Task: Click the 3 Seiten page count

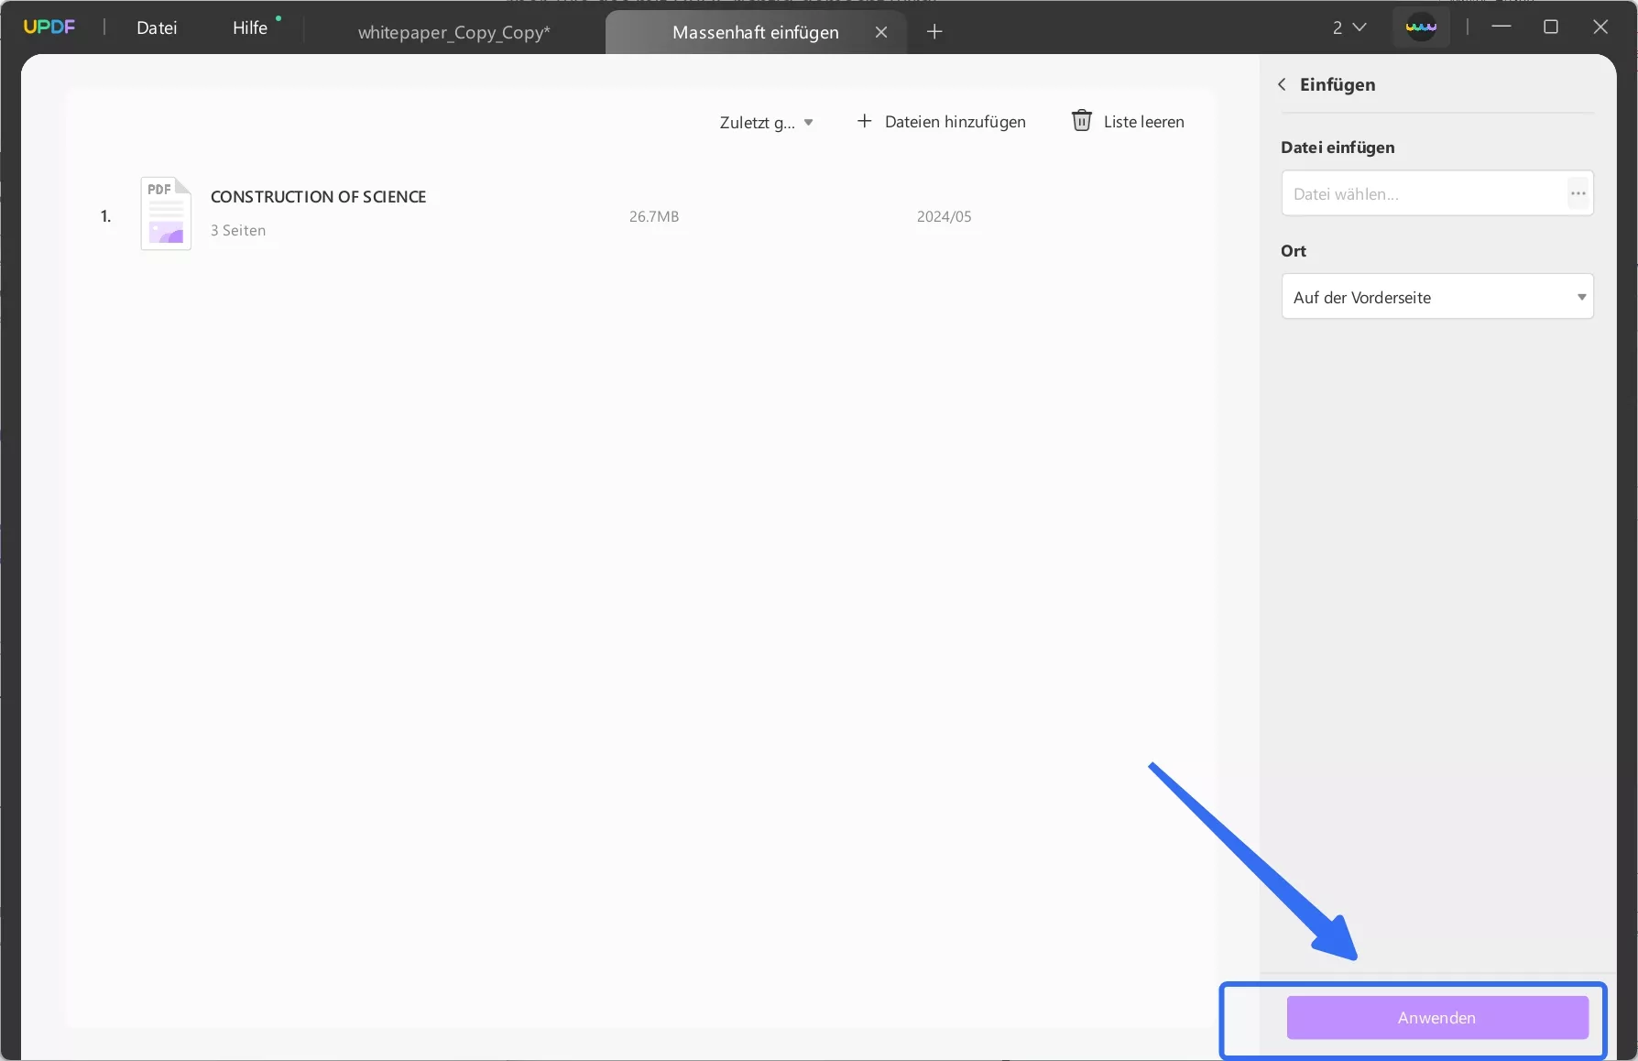Action: click(x=238, y=230)
